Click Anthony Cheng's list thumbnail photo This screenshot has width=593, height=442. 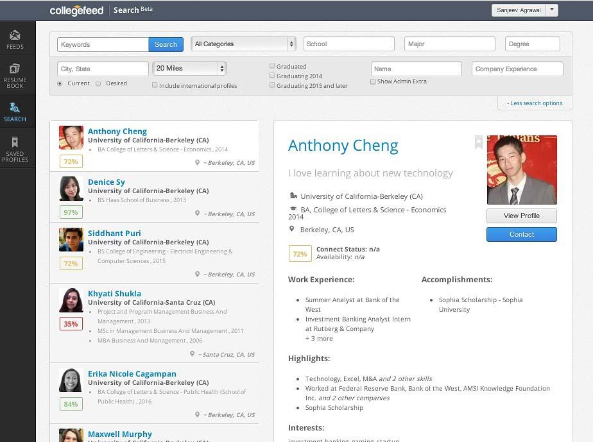click(71, 138)
